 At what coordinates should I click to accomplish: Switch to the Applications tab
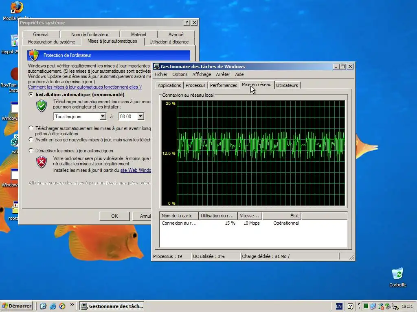169,85
